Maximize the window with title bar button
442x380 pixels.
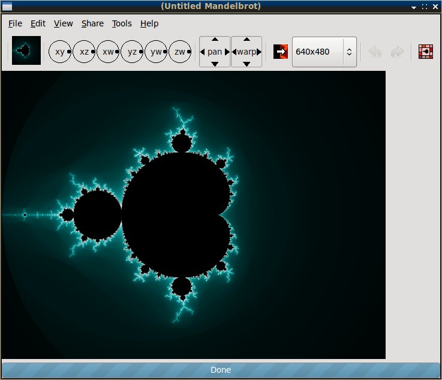pyautogui.click(x=424, y=7)
